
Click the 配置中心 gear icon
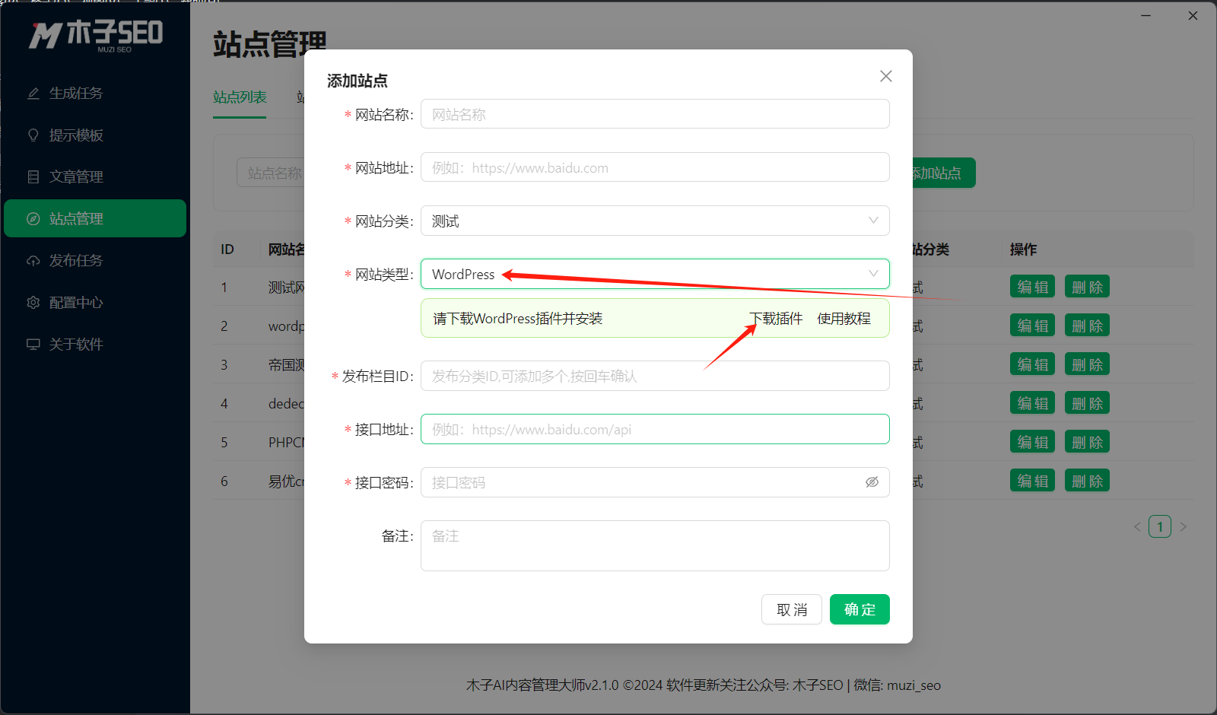[33, 303]
